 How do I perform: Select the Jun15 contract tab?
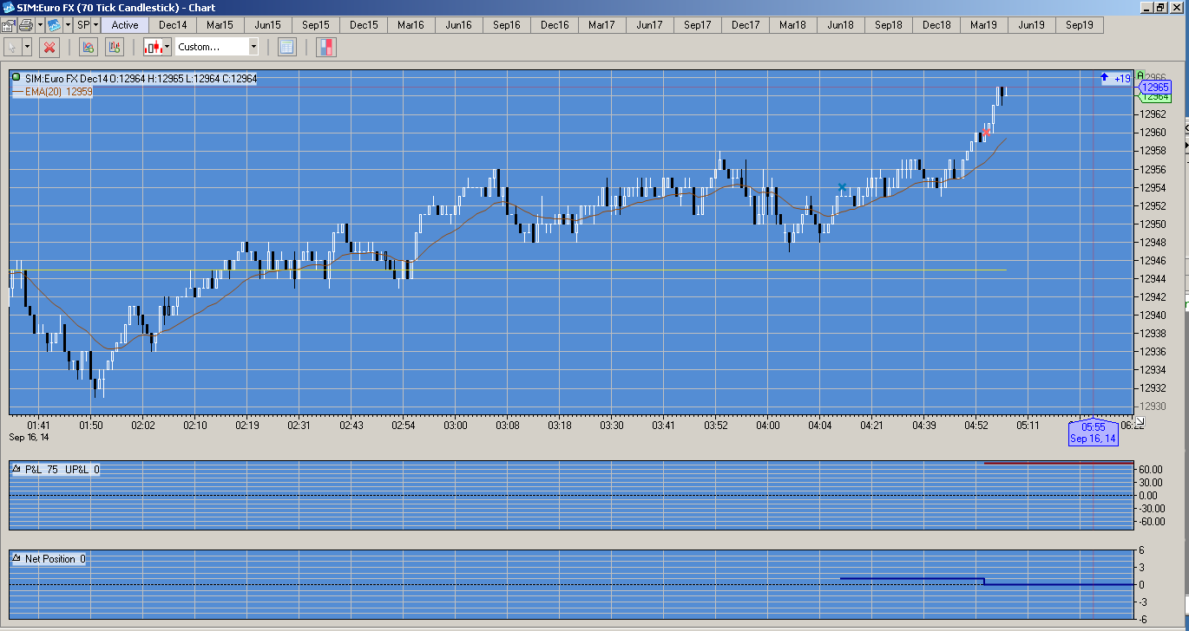pos(268,25)
